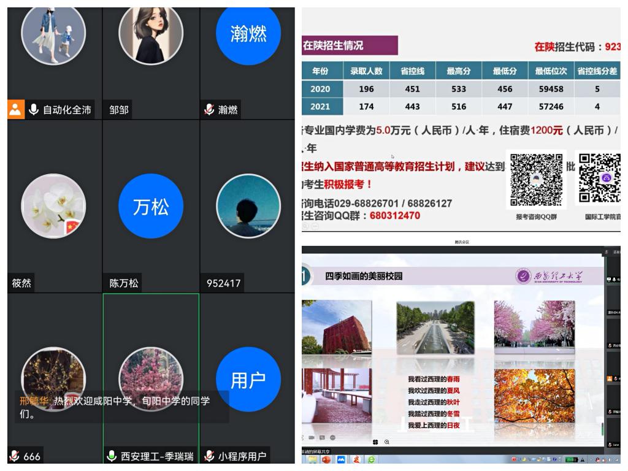Open the green IE browser taskbar icon
The width and height of the screenshot is (628, 471).
(x=371, y=459)
